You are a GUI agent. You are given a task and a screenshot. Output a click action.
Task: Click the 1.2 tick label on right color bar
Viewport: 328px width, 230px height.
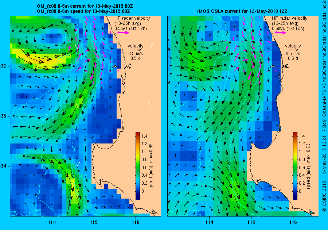click(302, 144)
